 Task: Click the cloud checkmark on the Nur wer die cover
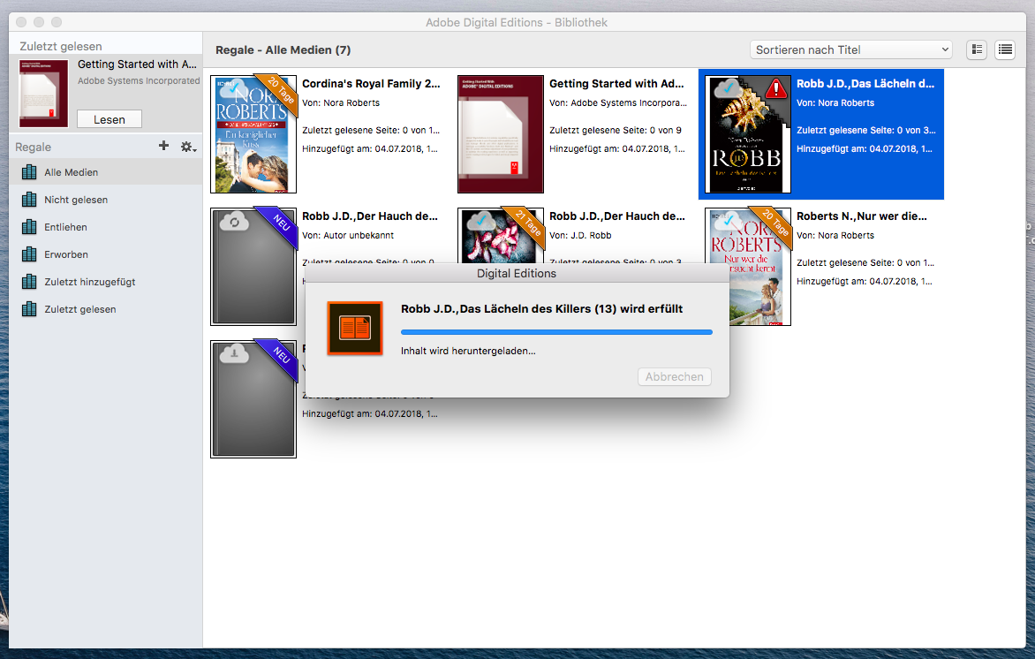(x=729, y=221)
